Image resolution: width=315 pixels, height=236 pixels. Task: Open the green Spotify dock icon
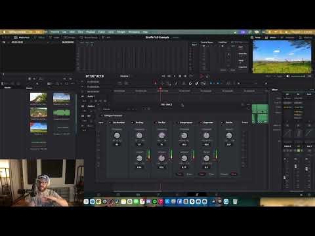coord(155,202)
